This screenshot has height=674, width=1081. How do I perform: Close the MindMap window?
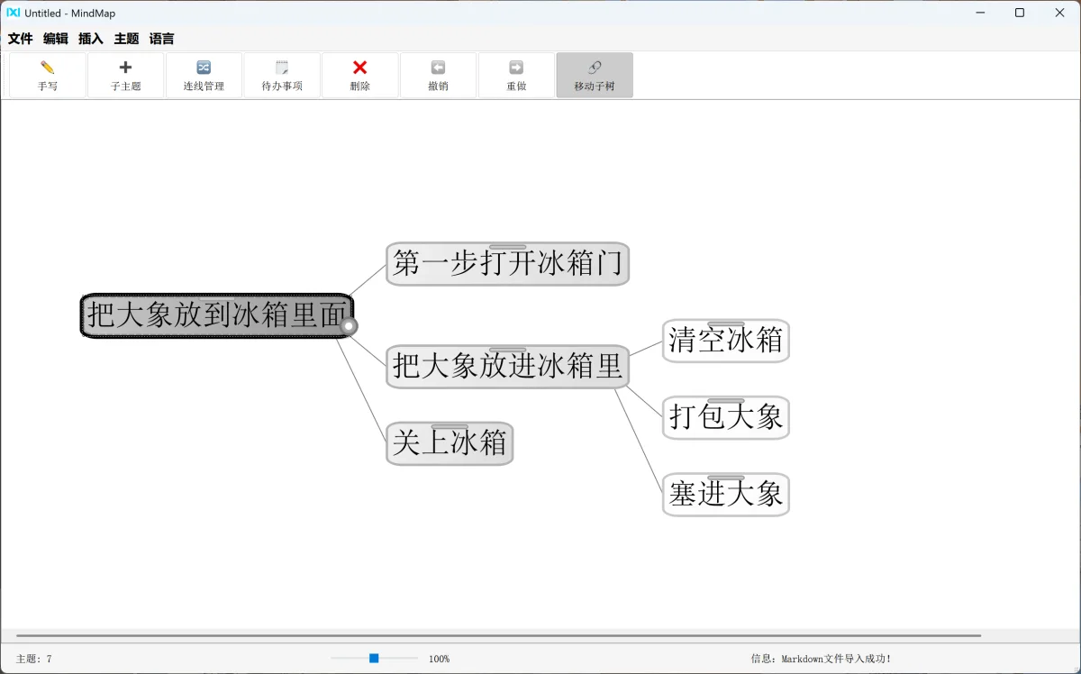click(x=1060, y=13)
